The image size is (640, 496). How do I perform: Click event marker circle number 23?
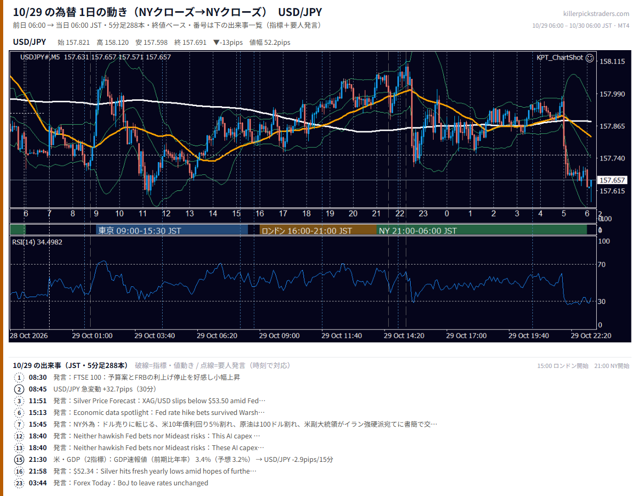[x=19, y=483]
